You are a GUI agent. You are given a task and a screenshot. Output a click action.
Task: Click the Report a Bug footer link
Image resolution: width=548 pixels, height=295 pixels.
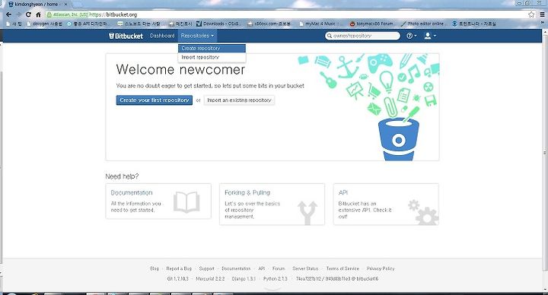(179, 268)
